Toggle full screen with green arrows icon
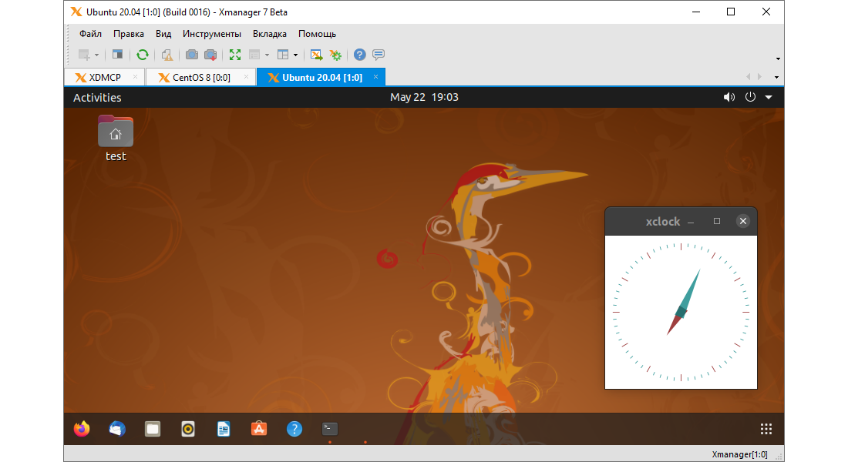 (234, 55)
